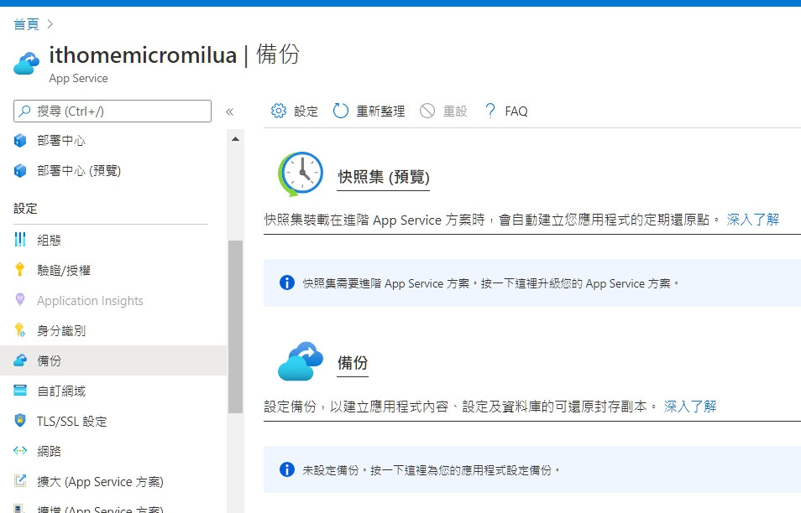Click the App Service backup cloud icon in header
The height and width of the screenshot is (513, 801).
coord(27,64)
